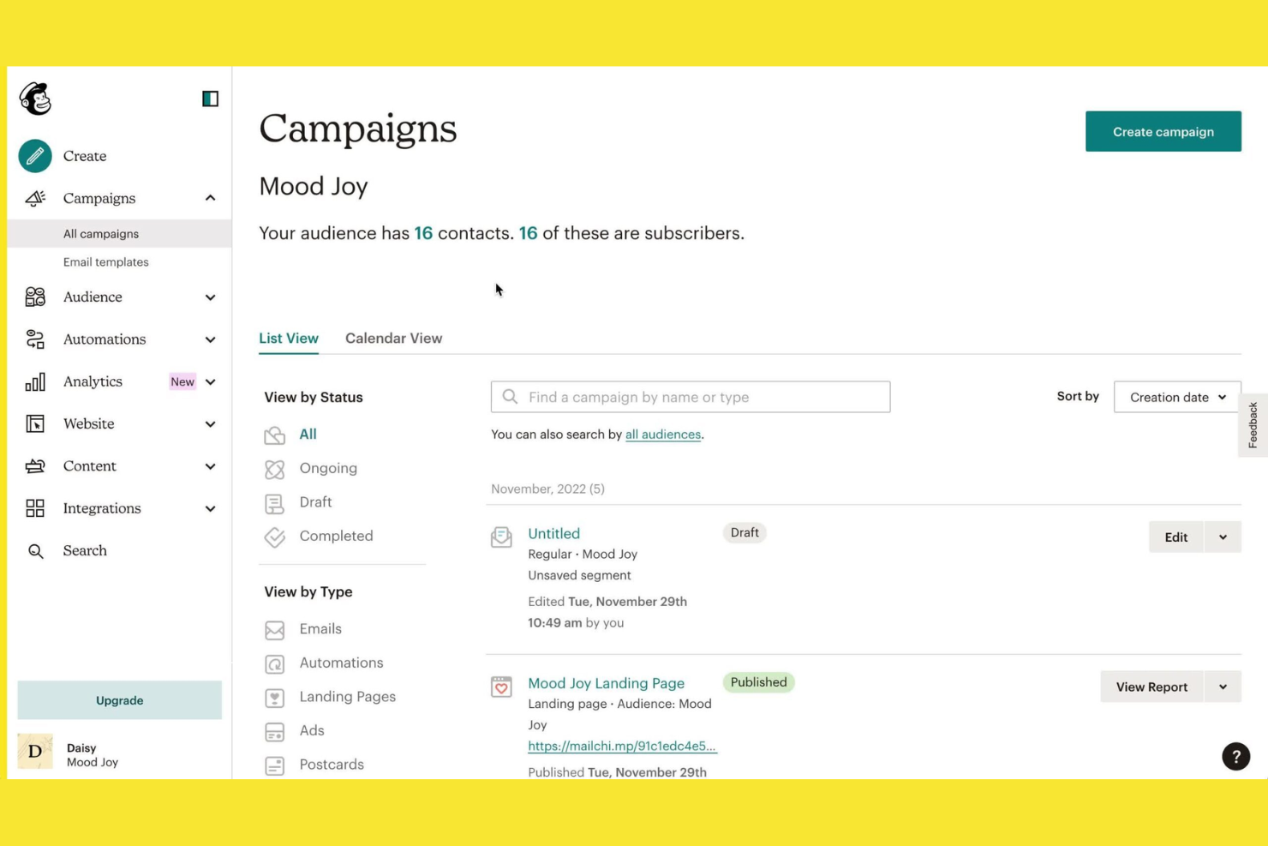1268x846 pixels.
Task: Click the Daisy account avatar
Action: (35, 751)
